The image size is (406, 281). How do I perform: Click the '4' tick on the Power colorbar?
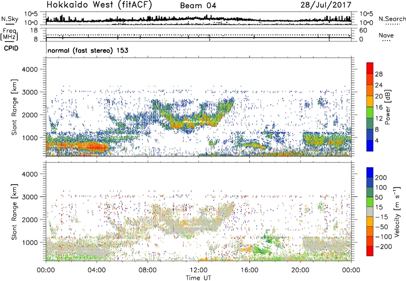click(x=377, y=141)
